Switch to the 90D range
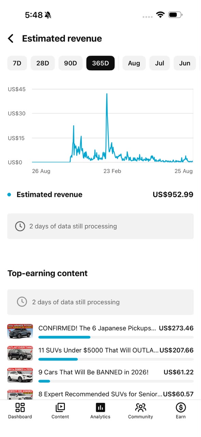The image size is (201, 437). point(71,63)
